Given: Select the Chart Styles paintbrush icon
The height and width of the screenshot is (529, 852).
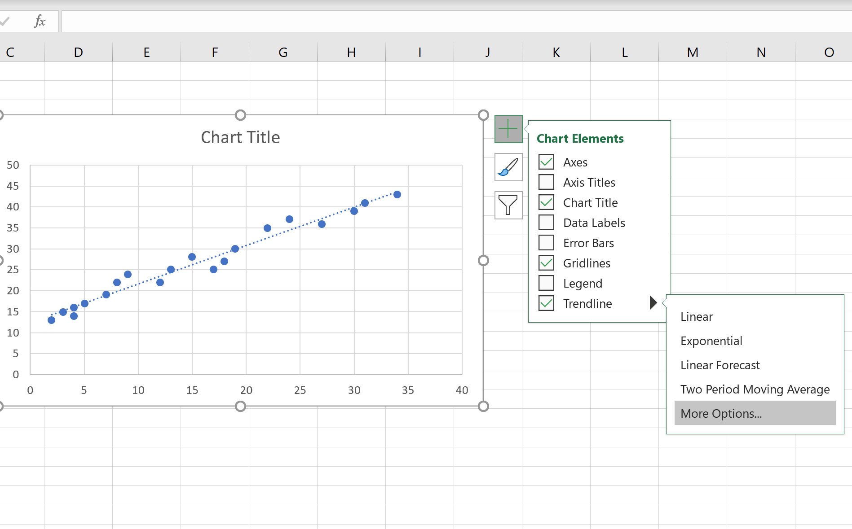Looking at the screenshot, I should pyautogui.click(x=508, y=167).
